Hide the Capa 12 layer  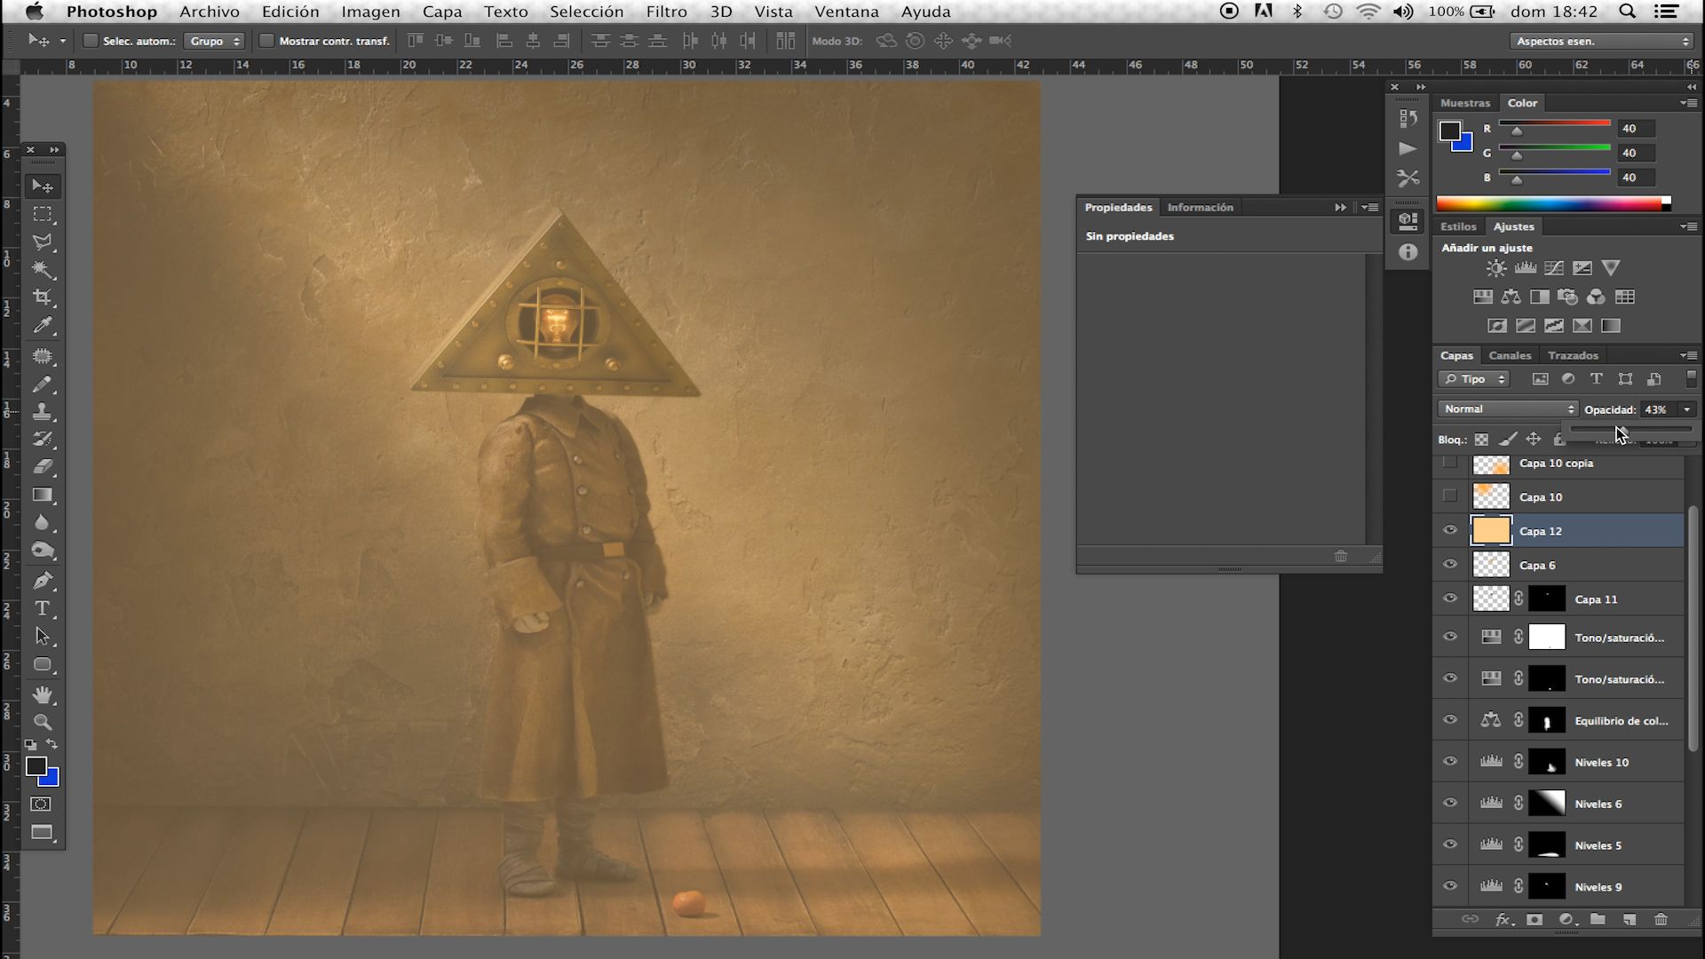point(1450,531)
